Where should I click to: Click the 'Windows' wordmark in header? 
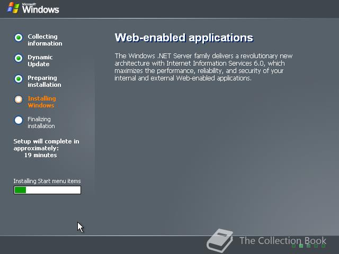point(40,10)
